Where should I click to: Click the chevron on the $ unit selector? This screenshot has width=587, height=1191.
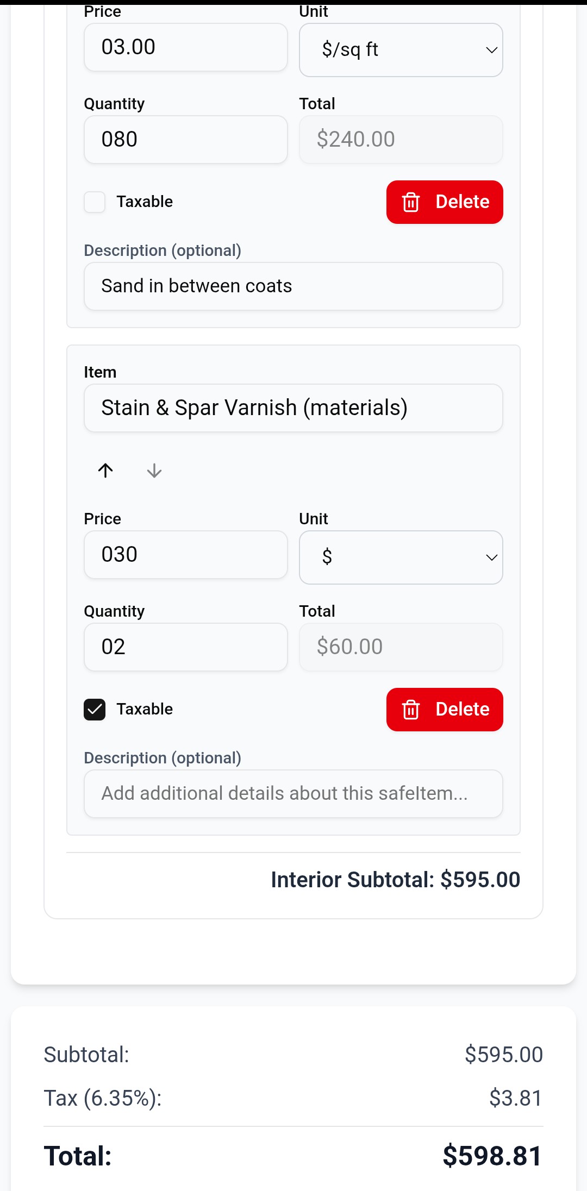(x=491, y=557)
